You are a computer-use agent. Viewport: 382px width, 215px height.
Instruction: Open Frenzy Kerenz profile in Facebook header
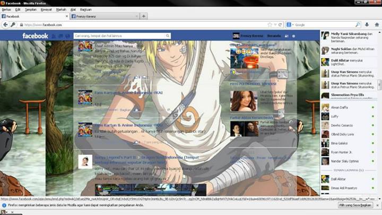click(248, 36)
